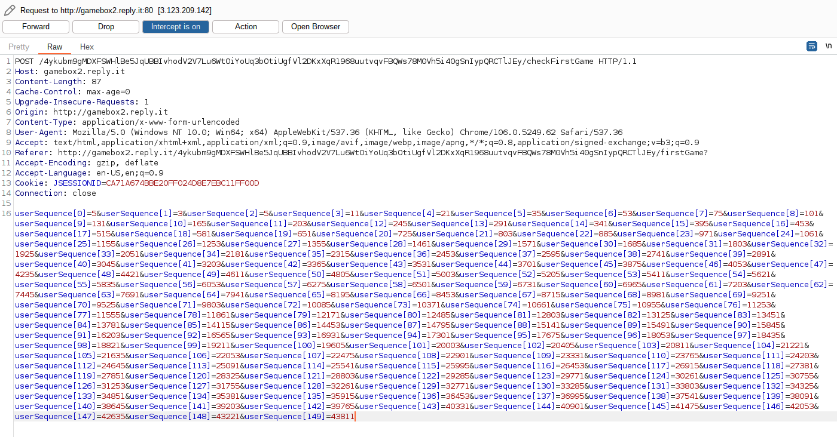
Task: Open the Action dropdown menu
Action: point(245,27)
